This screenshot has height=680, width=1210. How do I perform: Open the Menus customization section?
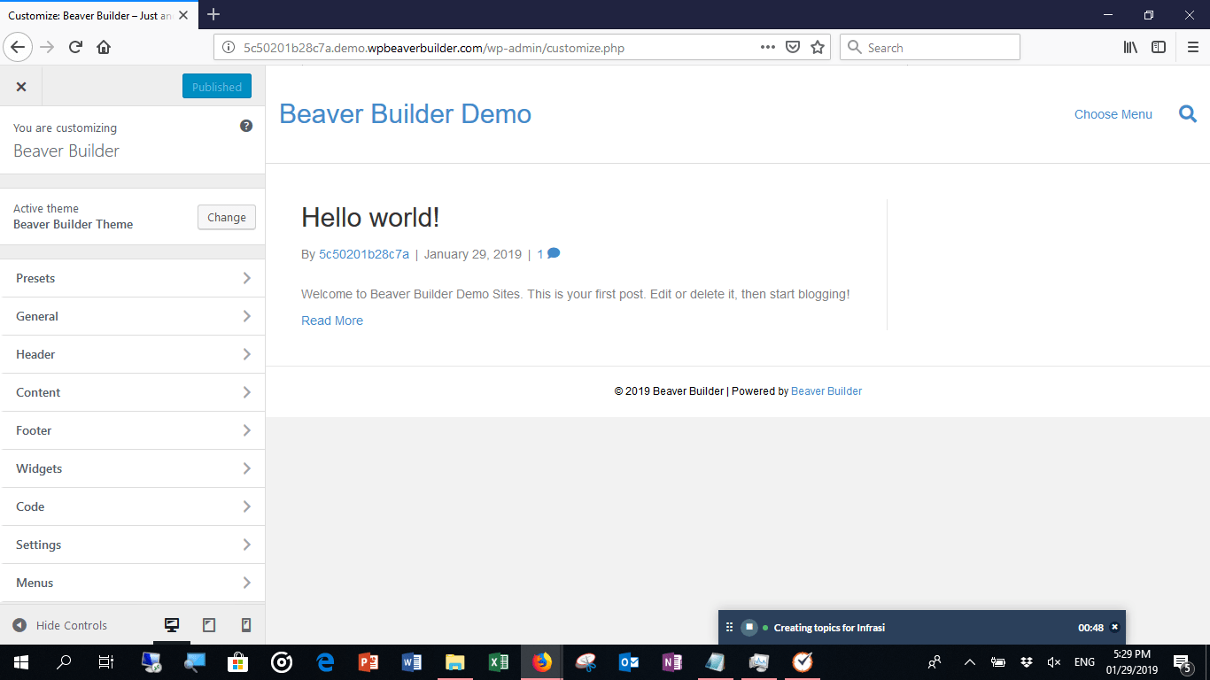tap(133, 583)
